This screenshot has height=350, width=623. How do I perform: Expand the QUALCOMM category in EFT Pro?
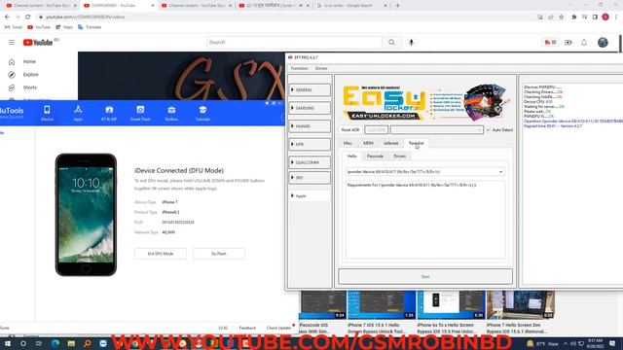point(310,162)
